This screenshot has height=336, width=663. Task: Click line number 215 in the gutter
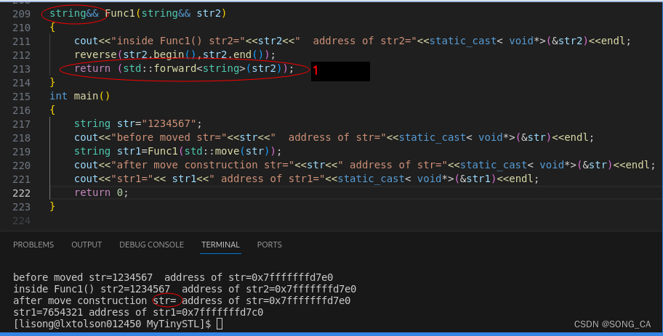tap(22, 97)
